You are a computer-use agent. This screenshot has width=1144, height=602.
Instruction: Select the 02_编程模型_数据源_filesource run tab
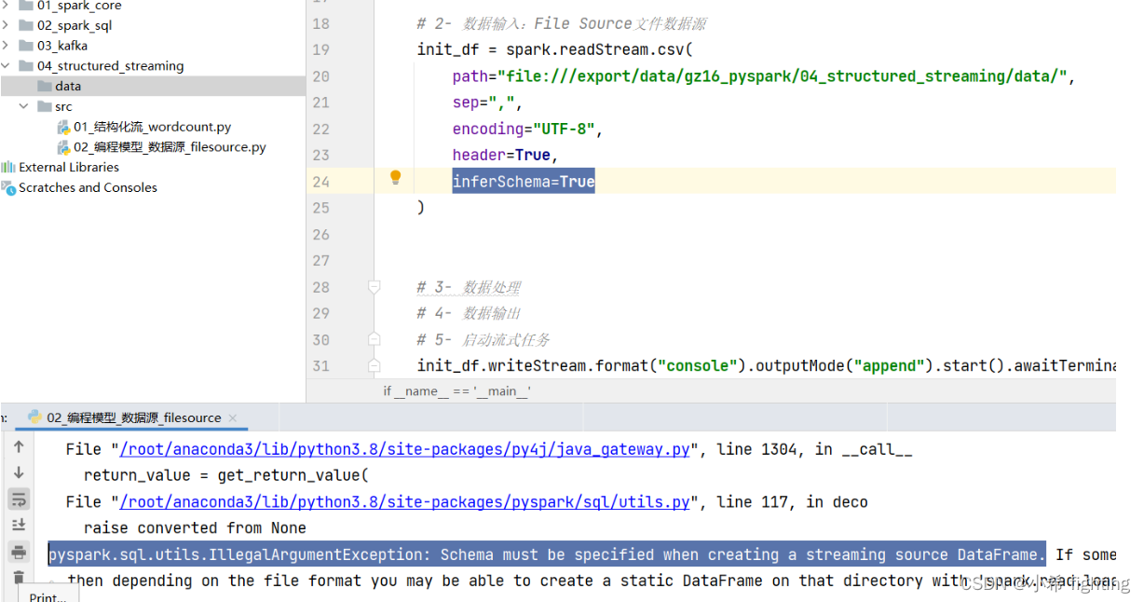coord(133,417)
